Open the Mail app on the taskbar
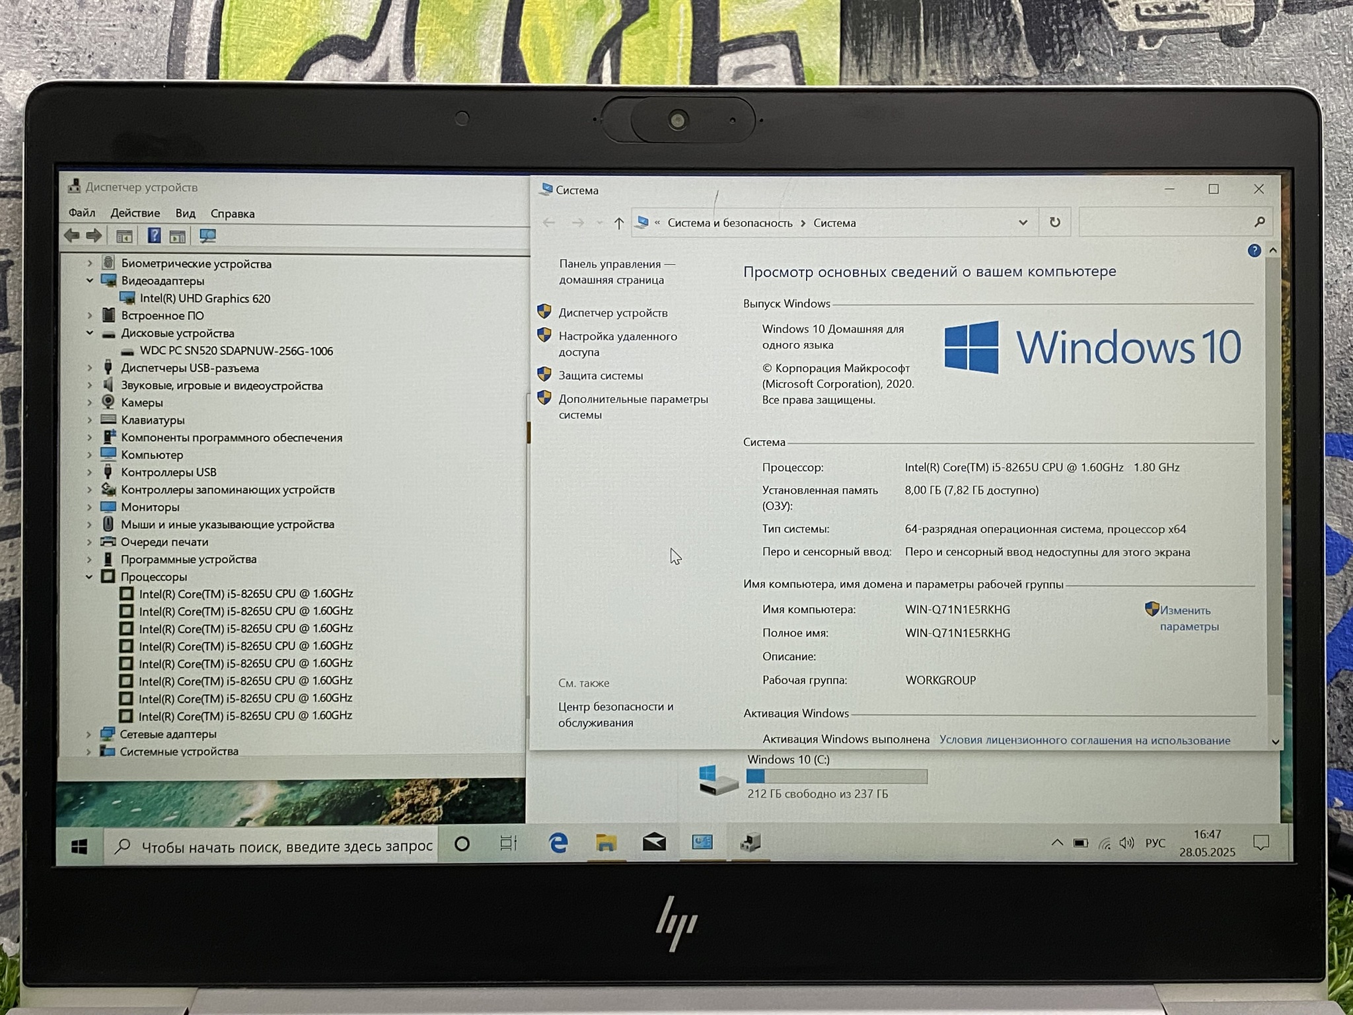Image resolution: width=1353 pixels, height=1015 pixels. 654,843
